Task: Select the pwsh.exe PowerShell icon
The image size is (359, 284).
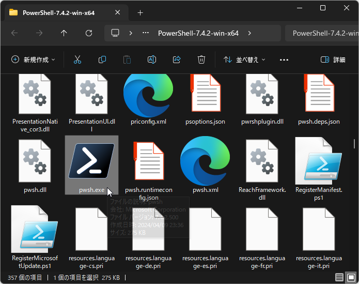Action: point(91,161)
